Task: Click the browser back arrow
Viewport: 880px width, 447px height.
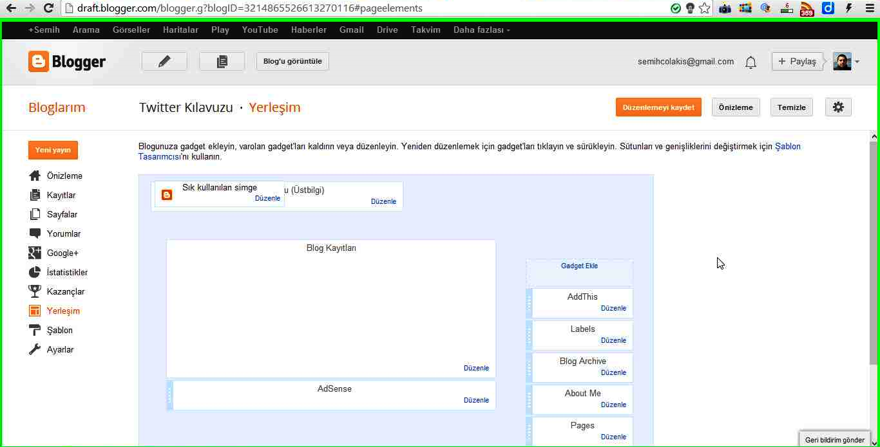Action: (11, 8)
